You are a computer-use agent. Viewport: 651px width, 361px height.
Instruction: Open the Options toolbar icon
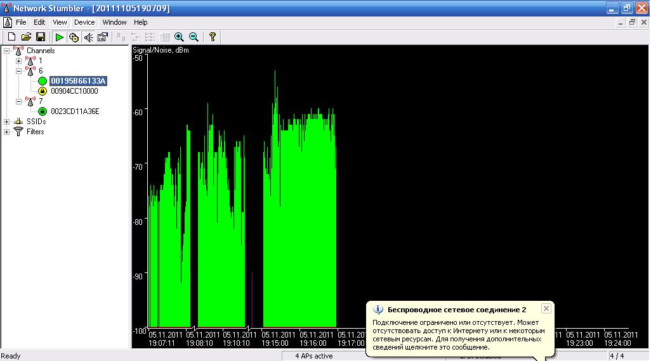[103, 37]
